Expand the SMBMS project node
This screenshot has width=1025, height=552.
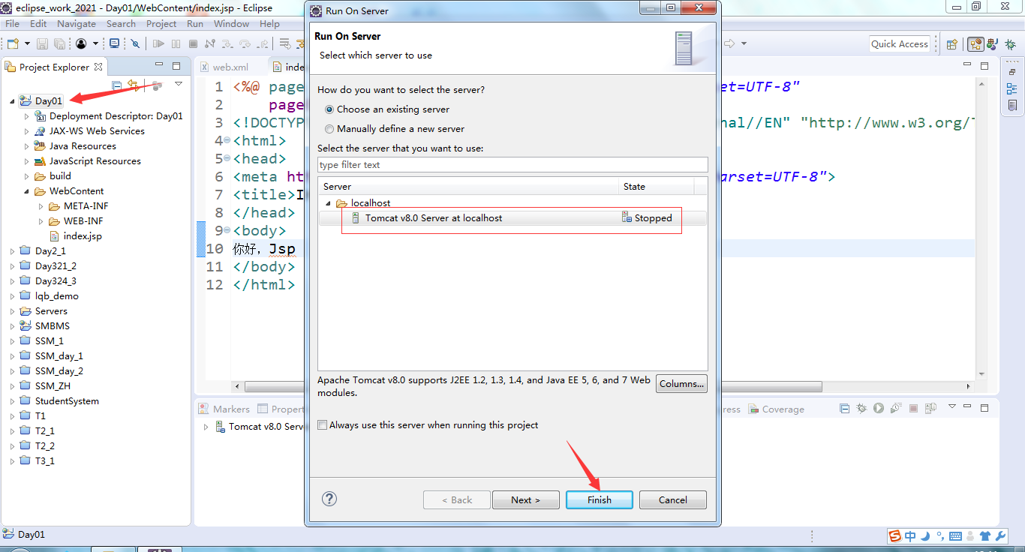coord(13,326)
